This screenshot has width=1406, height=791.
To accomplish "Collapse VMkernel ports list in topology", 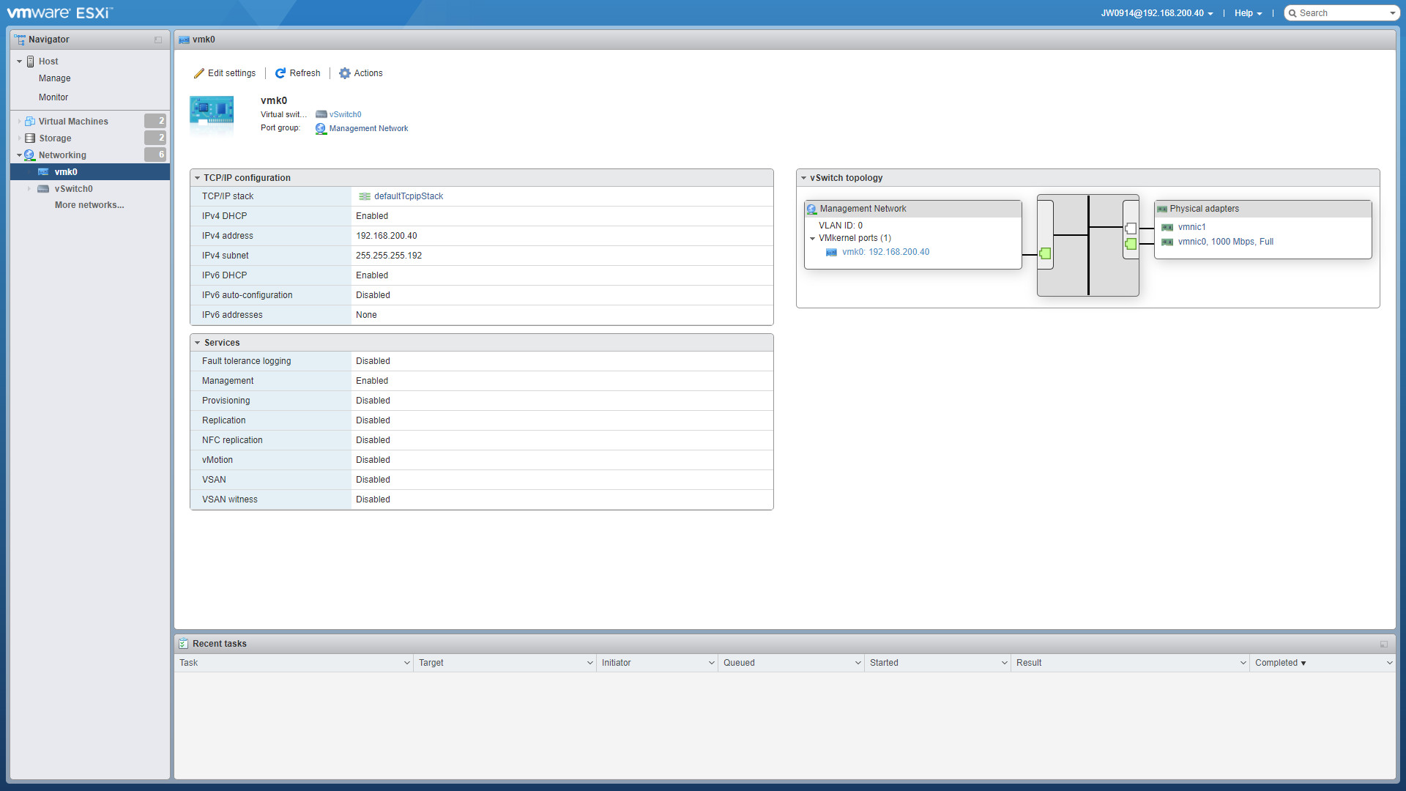I will click(813, 239).
